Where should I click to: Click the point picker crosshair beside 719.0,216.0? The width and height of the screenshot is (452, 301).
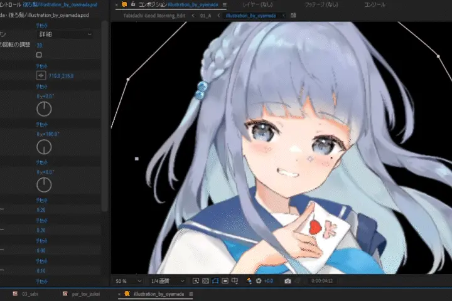(x=41, y=75)
